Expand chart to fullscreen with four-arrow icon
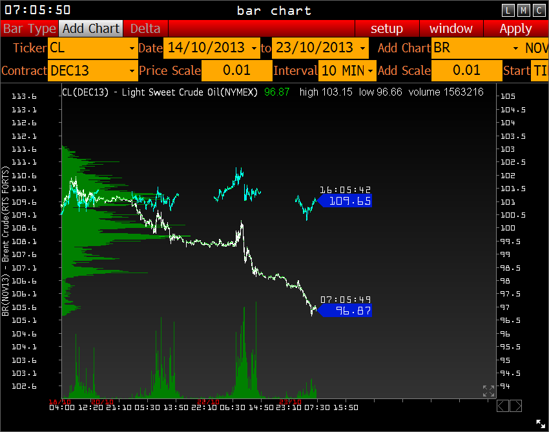Viewport: 549px width, 432px height. 488,391
